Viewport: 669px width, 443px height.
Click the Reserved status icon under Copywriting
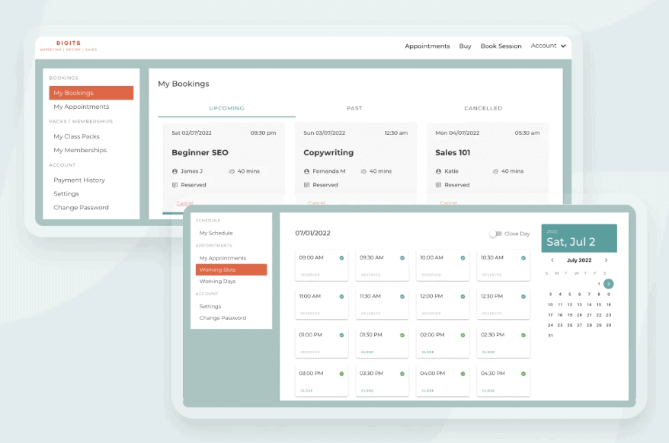[306, 185]
